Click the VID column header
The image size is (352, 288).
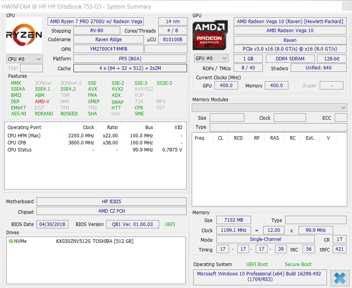[170, 128]
